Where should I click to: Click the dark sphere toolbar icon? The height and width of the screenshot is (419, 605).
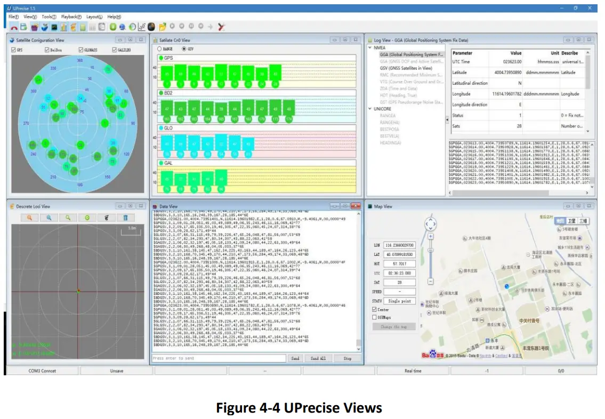coord(151,27)
